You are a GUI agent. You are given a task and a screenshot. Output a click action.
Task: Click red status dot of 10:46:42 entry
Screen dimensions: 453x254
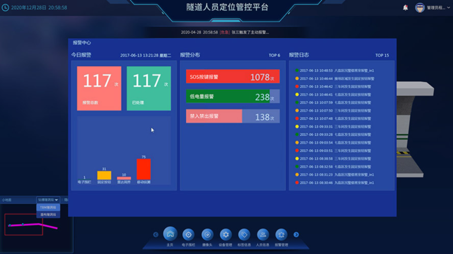297,86
